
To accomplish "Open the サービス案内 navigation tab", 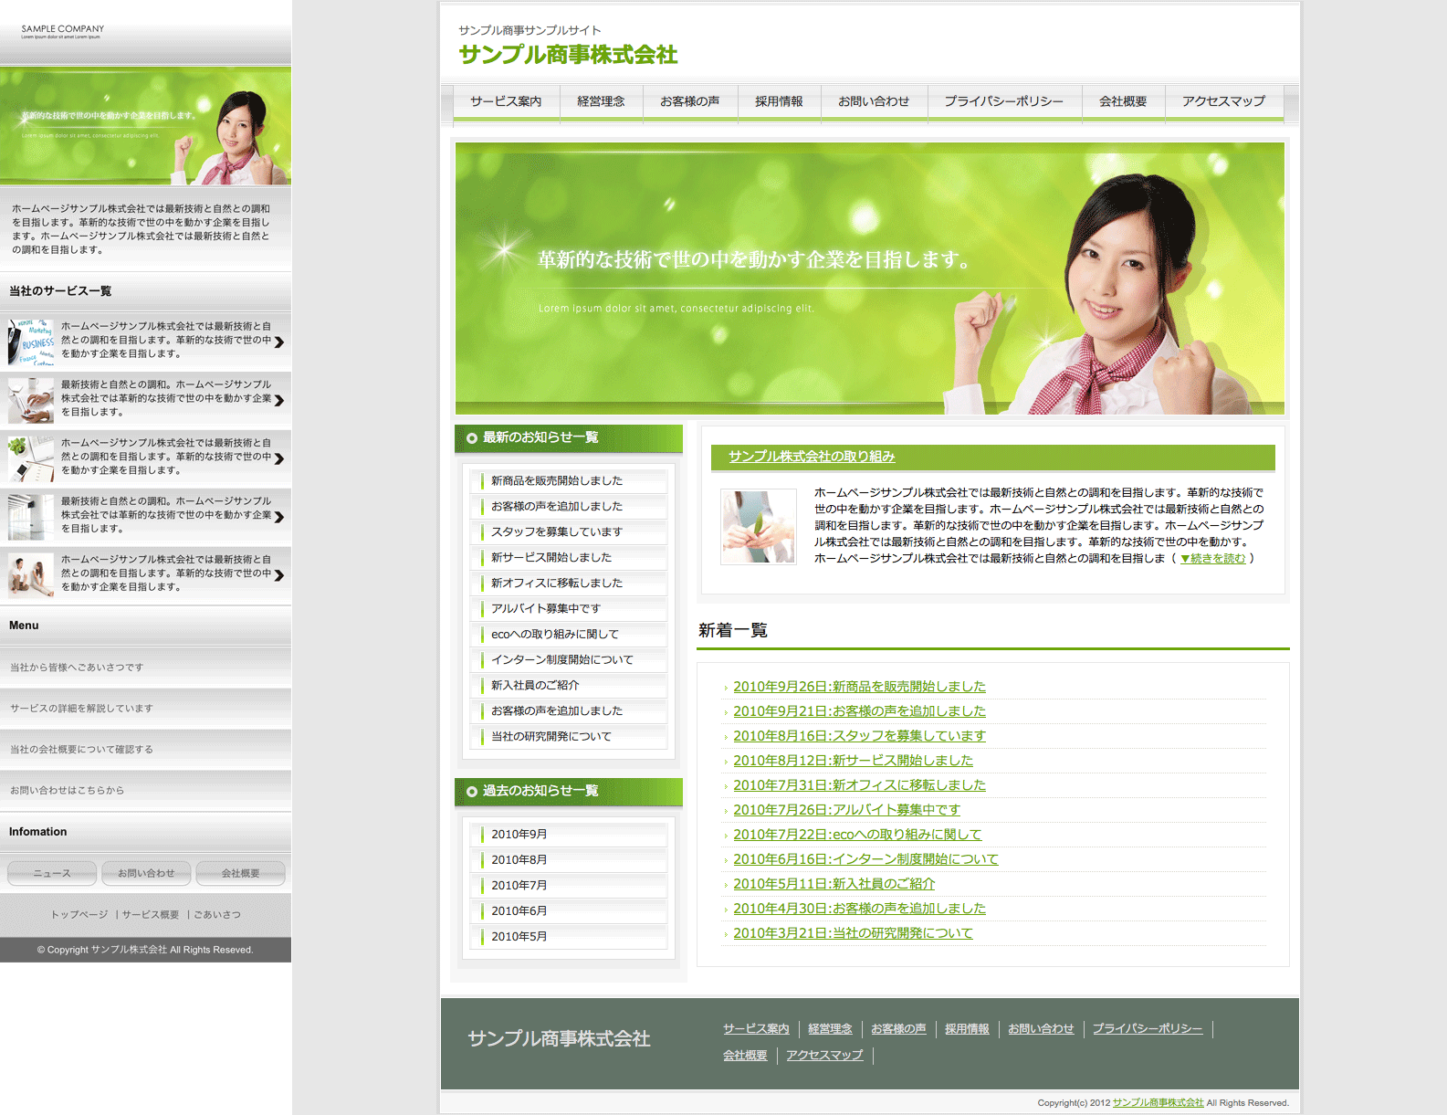I will coord(506,101).
